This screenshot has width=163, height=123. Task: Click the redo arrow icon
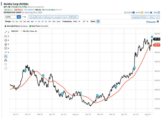(x=6, y=68)
